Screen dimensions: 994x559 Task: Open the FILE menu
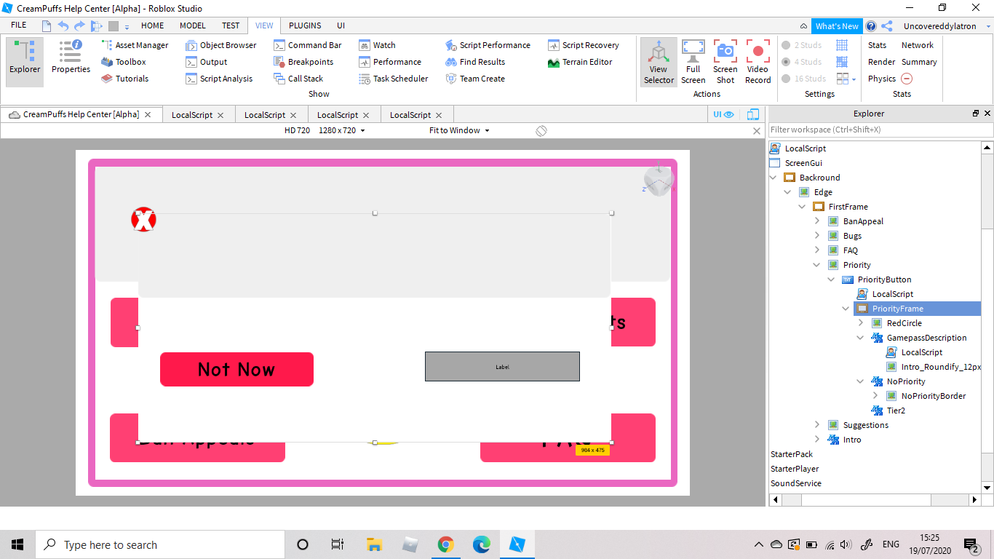coord(18,25)
